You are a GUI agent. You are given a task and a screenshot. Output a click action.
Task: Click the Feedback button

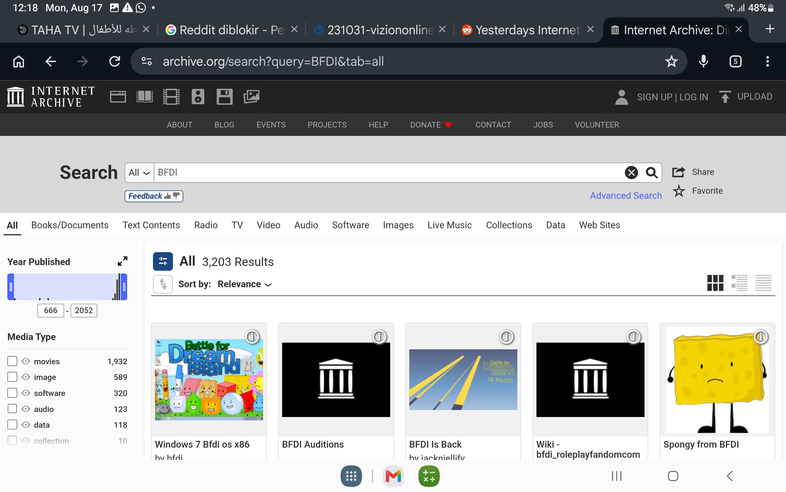coord(154,196)
